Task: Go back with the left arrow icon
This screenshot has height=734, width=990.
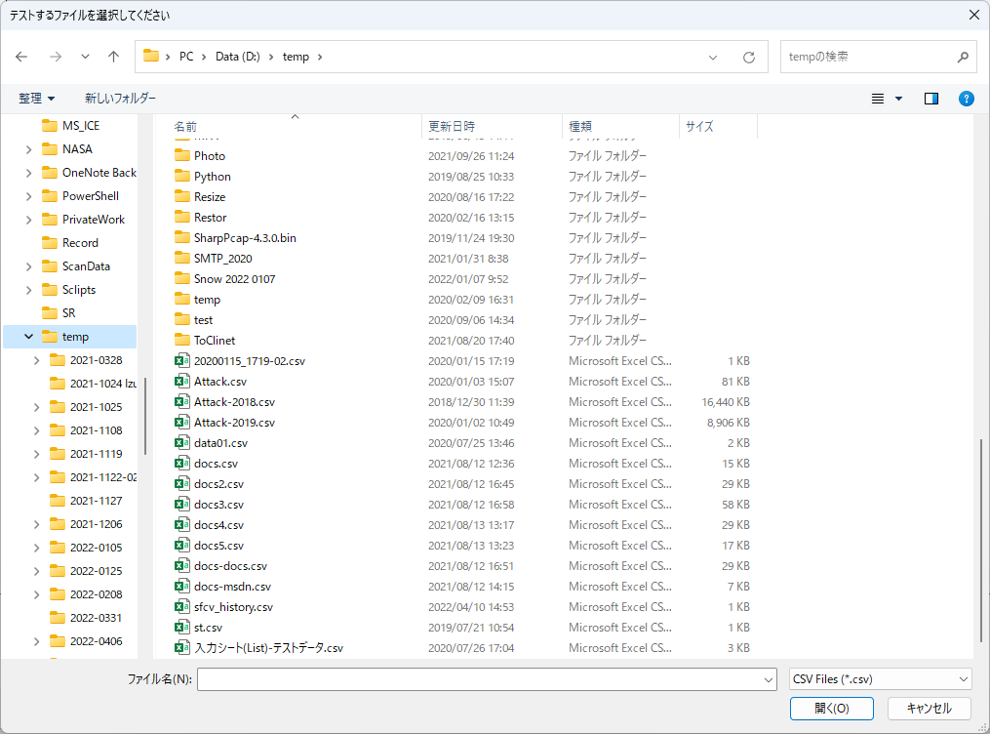Action: pyautogui.click(x=21, y=57)
